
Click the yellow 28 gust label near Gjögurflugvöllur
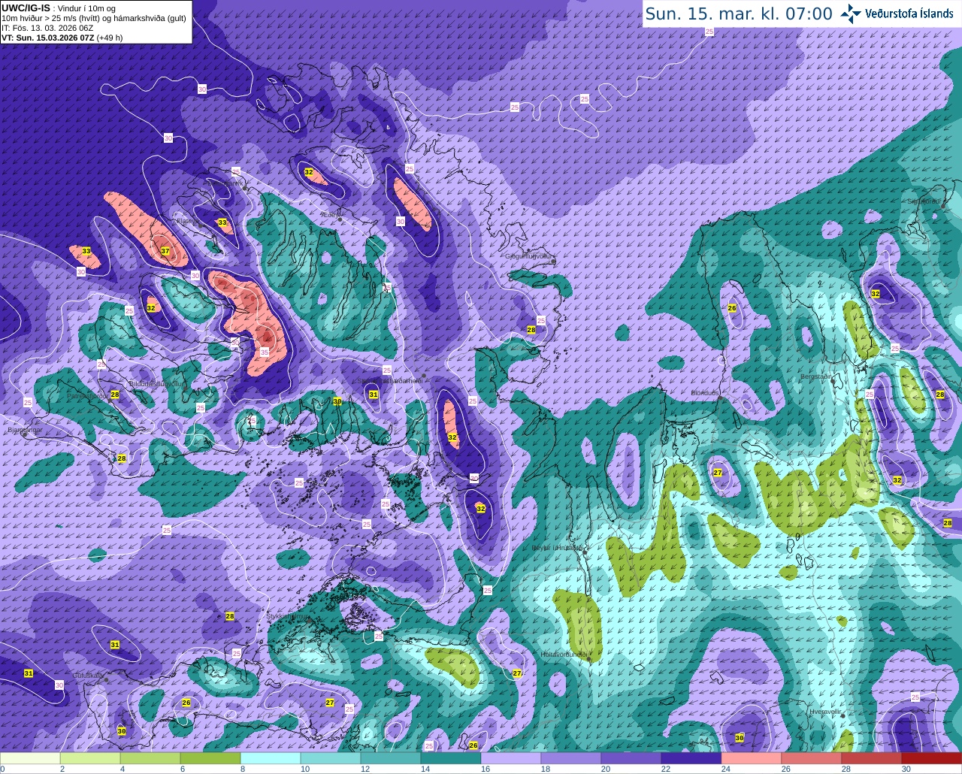531,330
